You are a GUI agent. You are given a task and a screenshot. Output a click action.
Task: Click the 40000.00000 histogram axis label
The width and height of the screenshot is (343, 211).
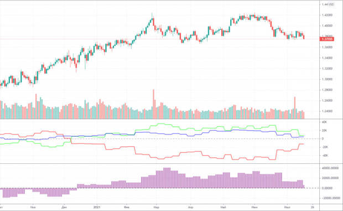(x=330, y=168)
